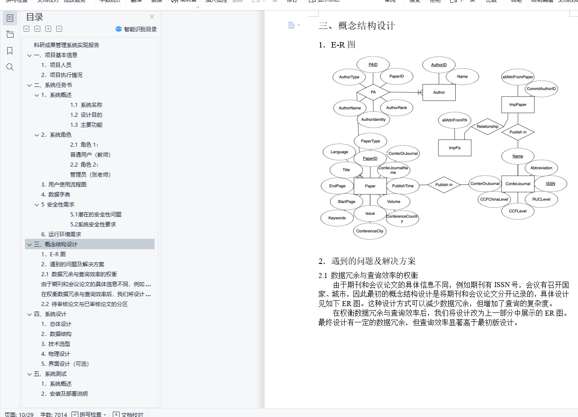The height and width of the screenshot is (417, 578).
Task: Select 普通用户（教师） outline entry
Action: click(x=90, y=155)
